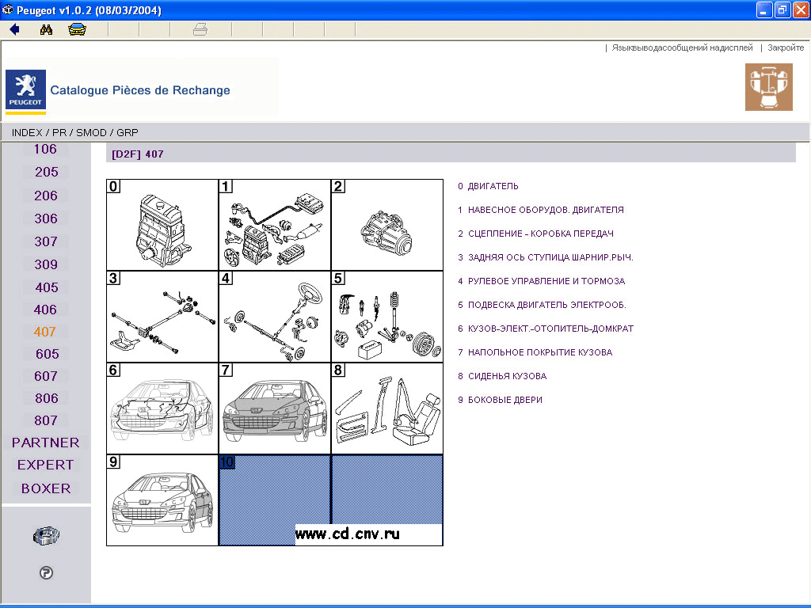Click the 0 ДВИГАТЕЛЬ list entry
The image size is (811, 608).
(488, 186)
